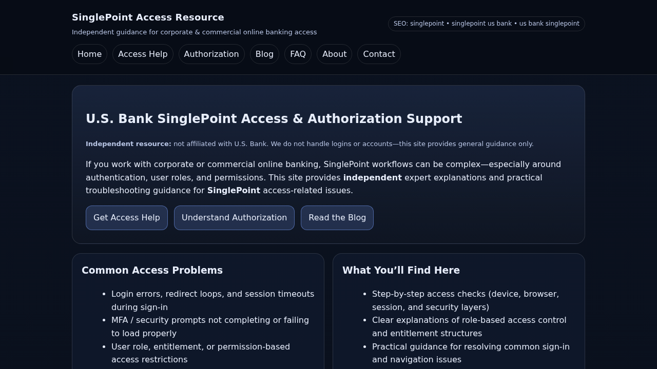Click the Common Access Problems heading
Image resolution: width=657 pixels, height=369 pixels.
152,270
